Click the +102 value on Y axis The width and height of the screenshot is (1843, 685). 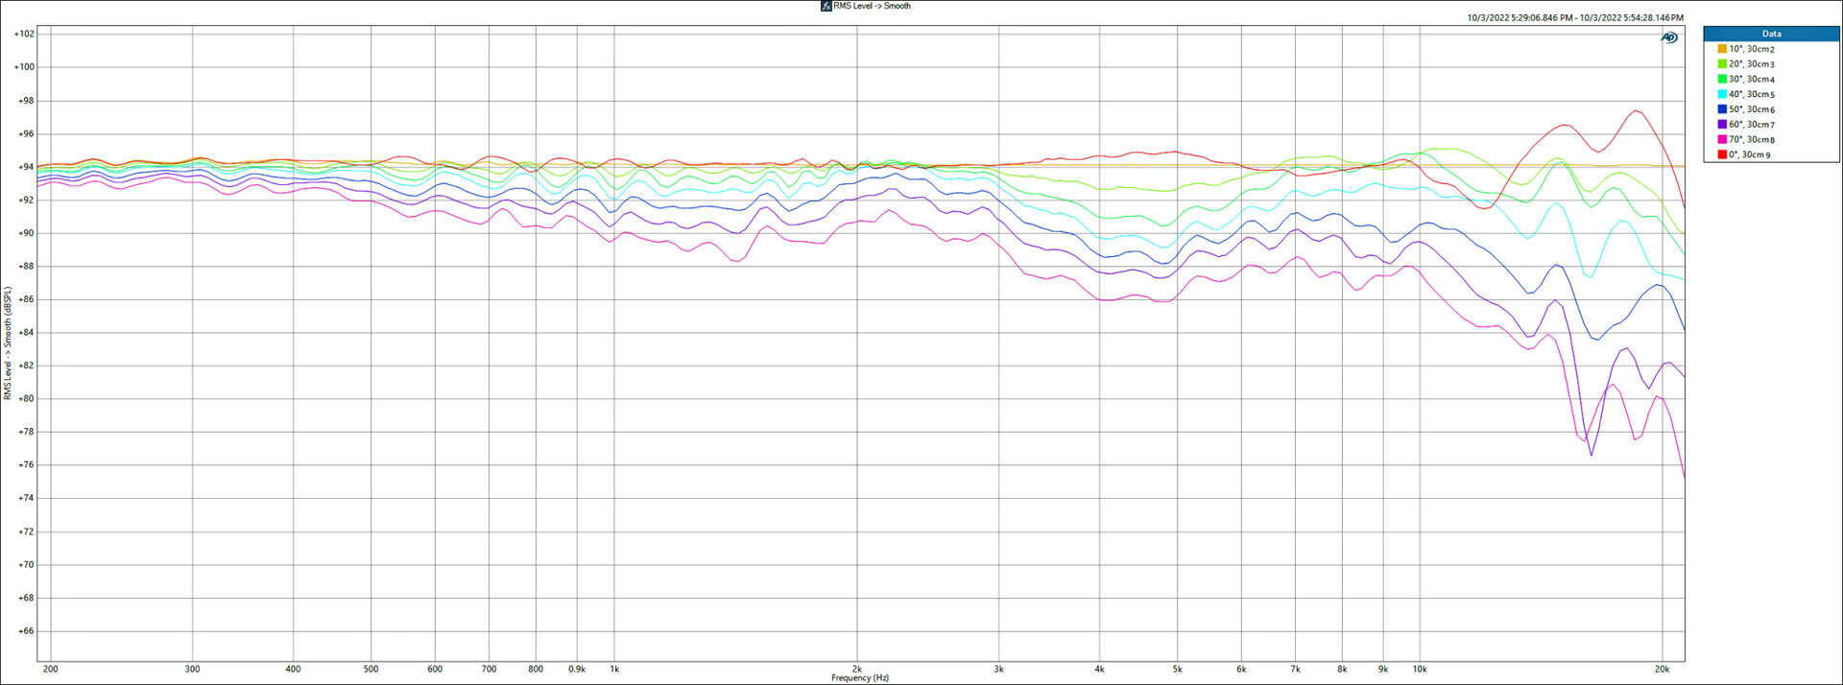[24, 34]
